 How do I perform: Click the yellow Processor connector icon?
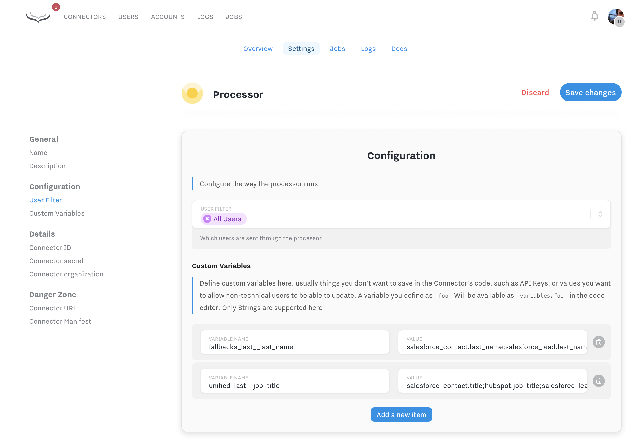(x=192, y=93)
